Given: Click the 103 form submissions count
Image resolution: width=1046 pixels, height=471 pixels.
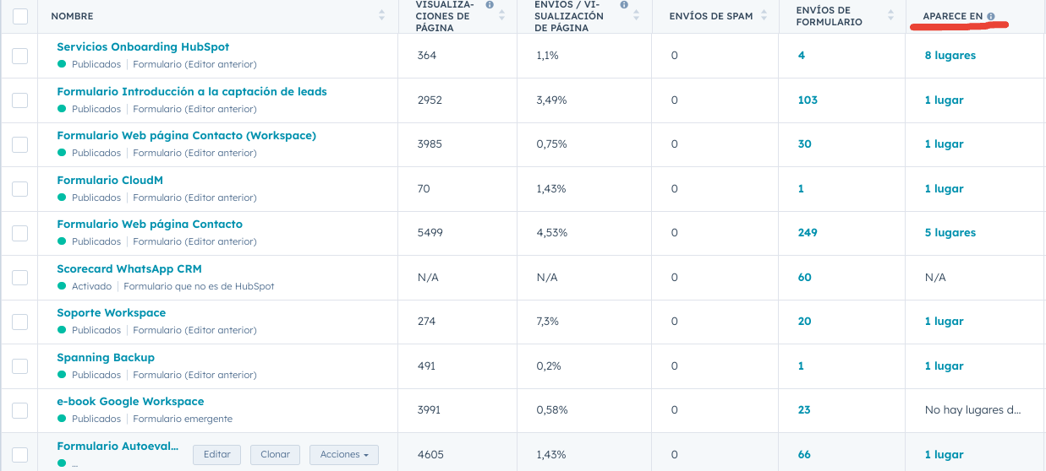Looking at the screenshot, I should click(807, 100).
